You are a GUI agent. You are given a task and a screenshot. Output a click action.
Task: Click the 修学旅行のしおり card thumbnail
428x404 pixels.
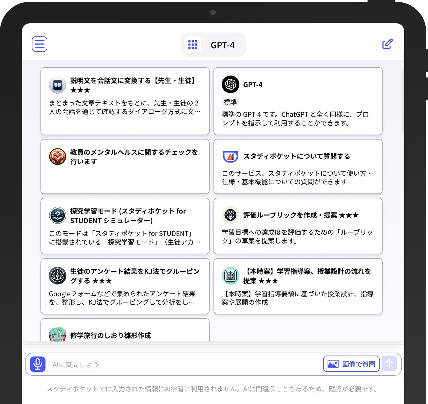(x=58, y=335)
